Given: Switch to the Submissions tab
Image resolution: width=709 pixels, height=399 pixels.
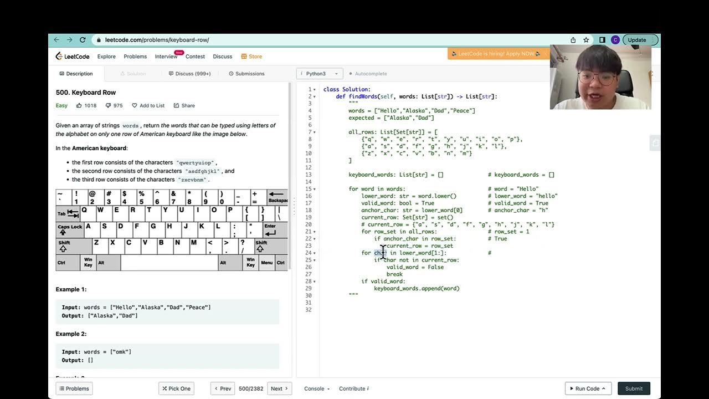Looking at the screenshot, I should coord(246,74).
